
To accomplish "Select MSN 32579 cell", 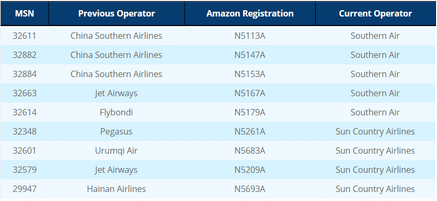I will (x=24, y=170).
